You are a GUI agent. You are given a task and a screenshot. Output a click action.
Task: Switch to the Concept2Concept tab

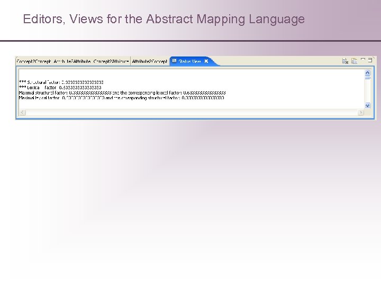tap(34, 61)
